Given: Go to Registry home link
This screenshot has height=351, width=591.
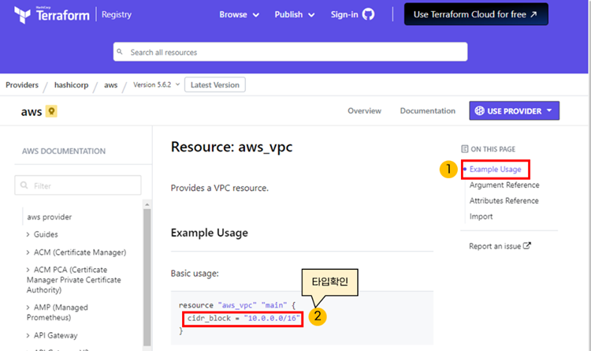Looking at the screenshot, I should pos(117,15).
